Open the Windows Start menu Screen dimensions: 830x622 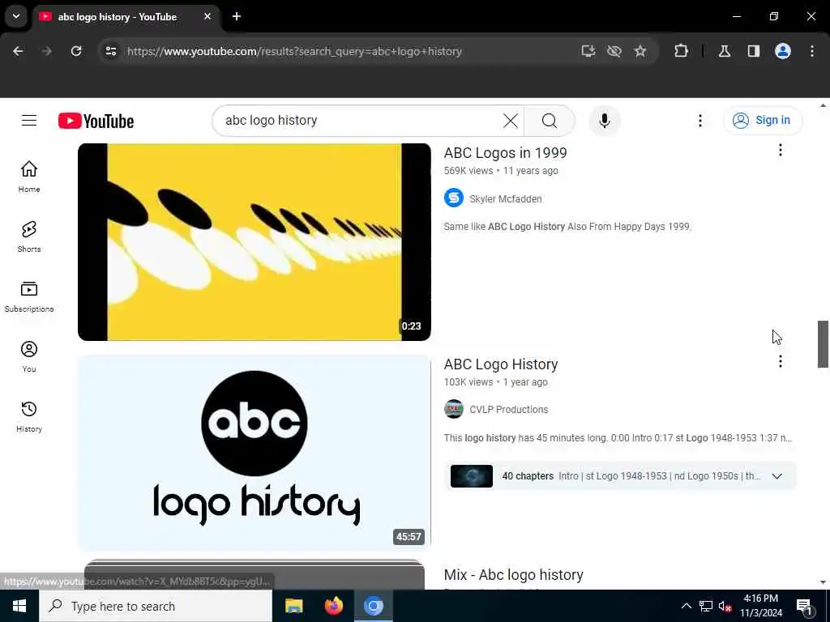[x=19, y=606]
